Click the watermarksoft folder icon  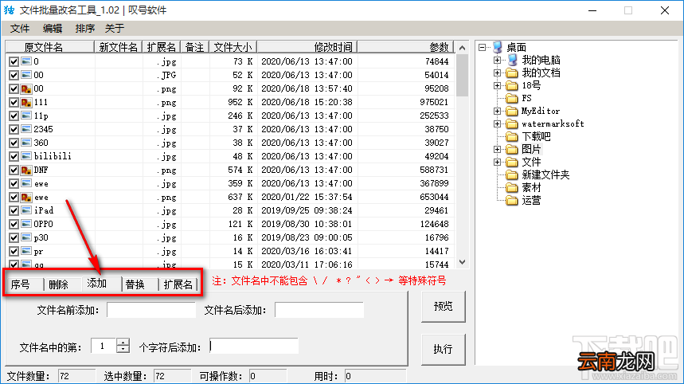coord(512,124)
